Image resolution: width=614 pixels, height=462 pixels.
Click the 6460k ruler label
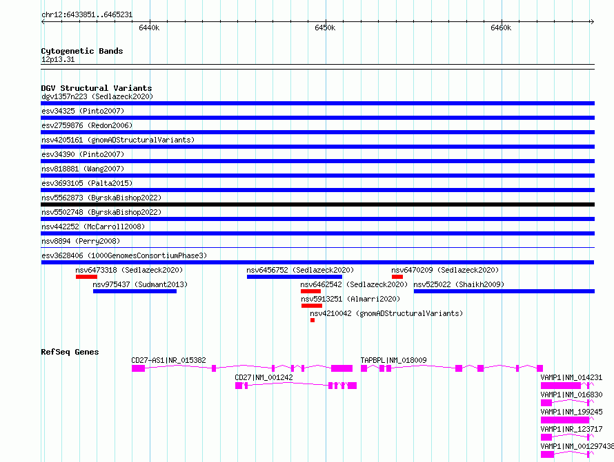click(x=501, y=28)
